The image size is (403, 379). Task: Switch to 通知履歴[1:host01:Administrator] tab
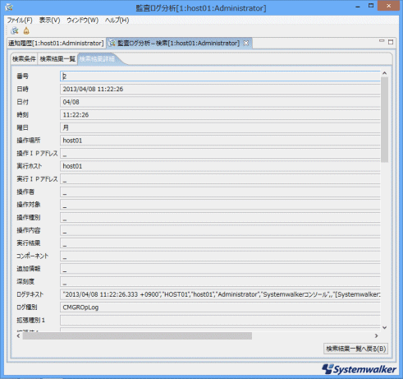56,43
